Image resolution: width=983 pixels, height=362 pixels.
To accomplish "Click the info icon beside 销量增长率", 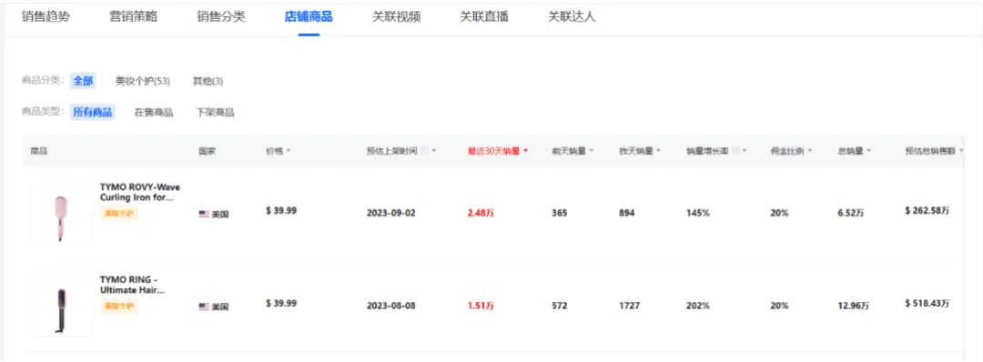I will coord(735,151).
